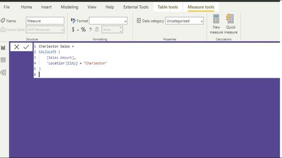282x158 pixels.
Task: Click the Home table house icon
Action: [3, 29]
